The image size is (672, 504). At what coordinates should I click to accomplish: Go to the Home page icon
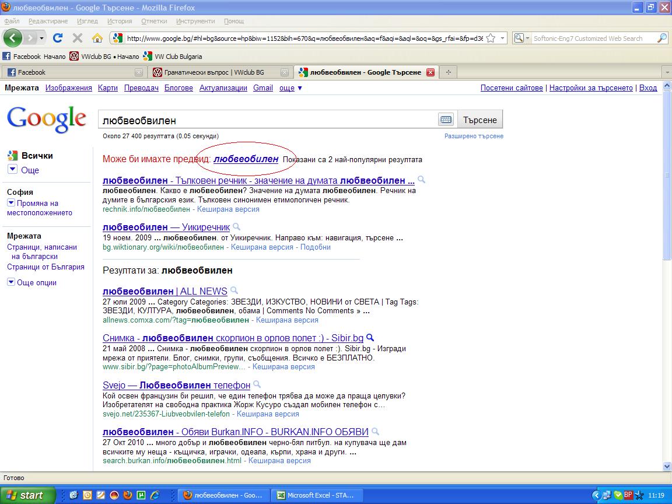click(97, 38)
